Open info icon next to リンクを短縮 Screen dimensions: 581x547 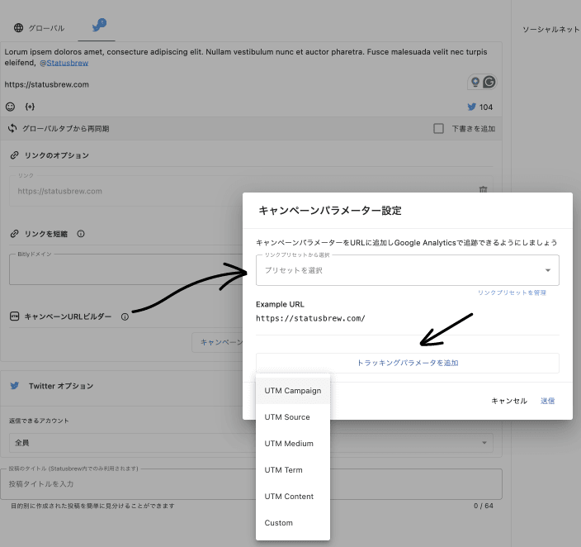81,234
